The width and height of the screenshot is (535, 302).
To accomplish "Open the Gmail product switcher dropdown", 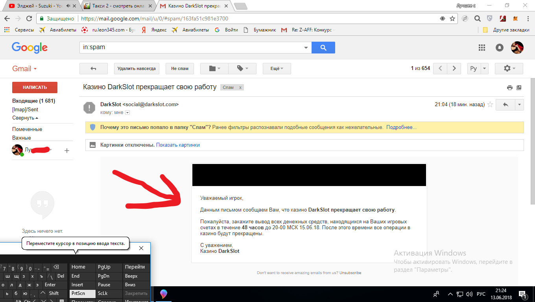I will (x=24, y=68).
